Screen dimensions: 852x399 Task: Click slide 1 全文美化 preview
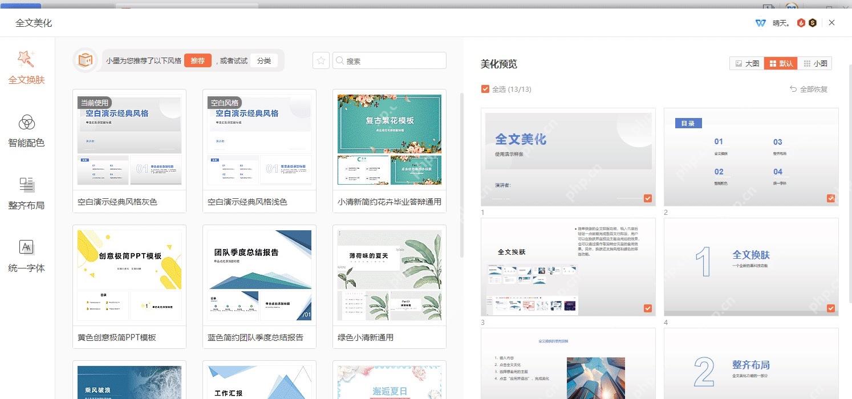tap(568, 157)
